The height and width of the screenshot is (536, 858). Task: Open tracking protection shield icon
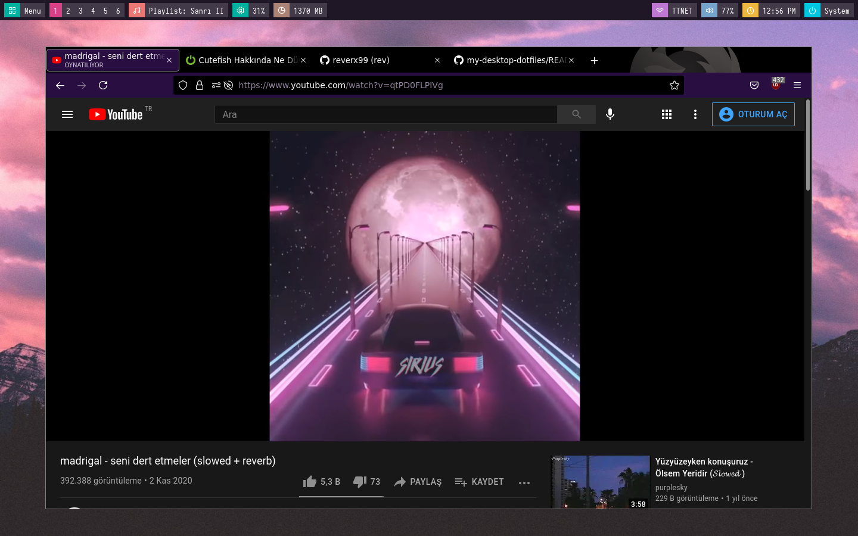click(183, 85)
